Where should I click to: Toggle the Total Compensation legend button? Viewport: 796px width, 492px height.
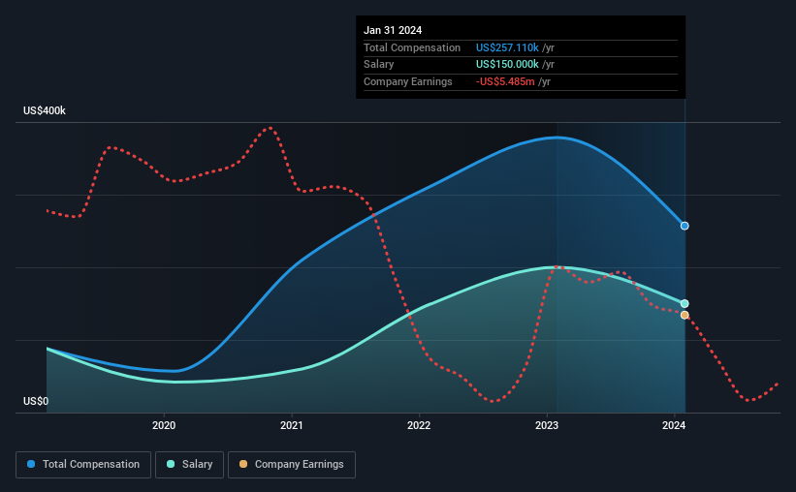pyautogui.click(x=83, y=465)
